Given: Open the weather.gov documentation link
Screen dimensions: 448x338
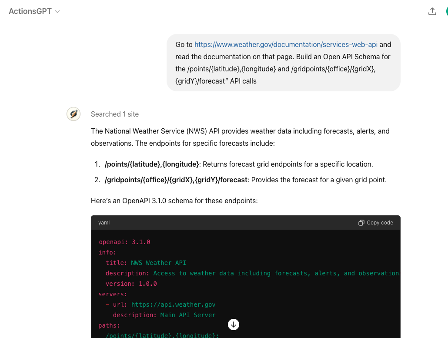Looking at the screenshot, I should [286, 44].
